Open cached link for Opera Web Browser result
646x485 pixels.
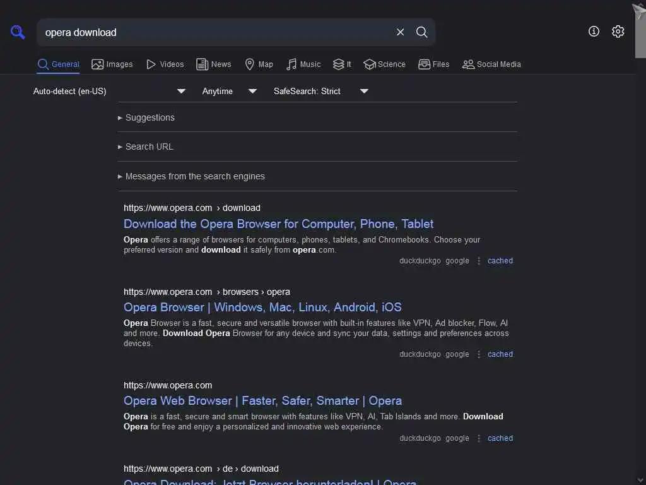[500, 438]
